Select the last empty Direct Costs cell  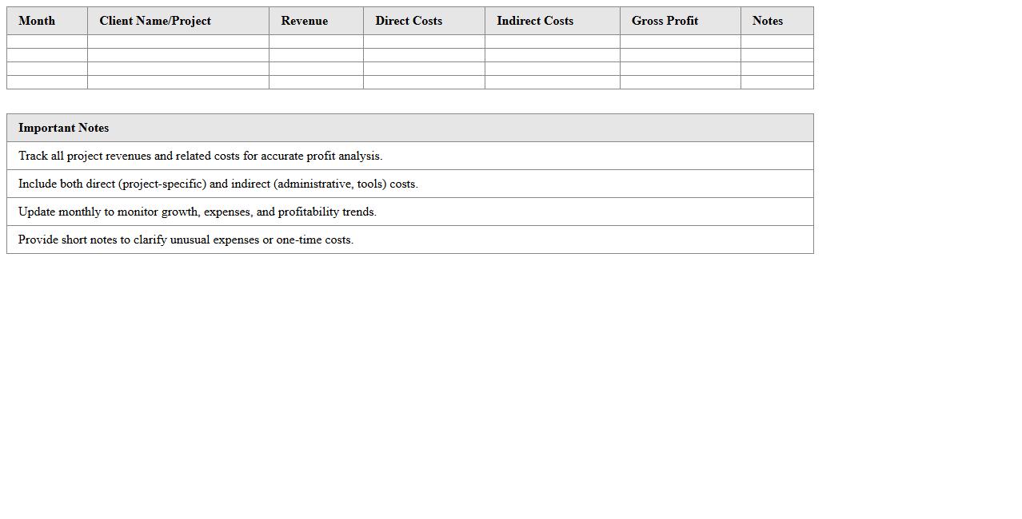(424, 82)
